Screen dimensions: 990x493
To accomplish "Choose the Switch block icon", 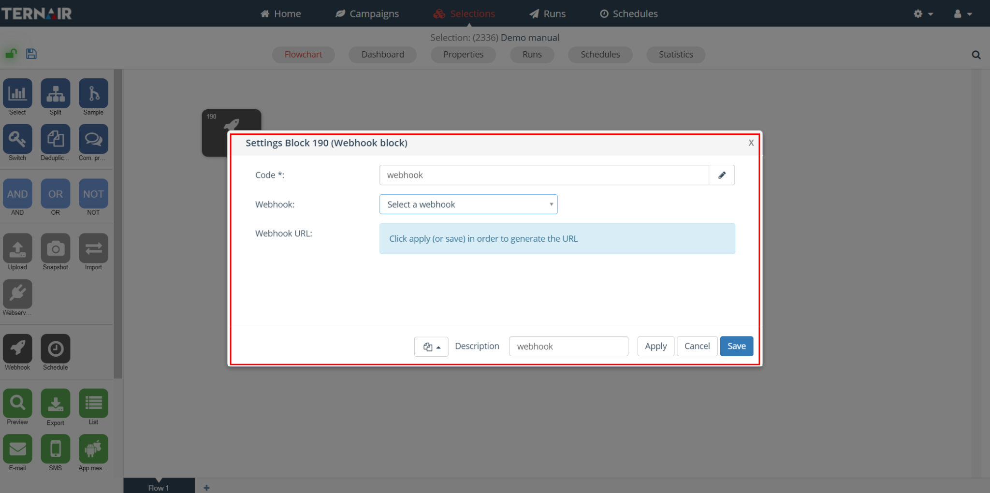I will pos(17,139).
